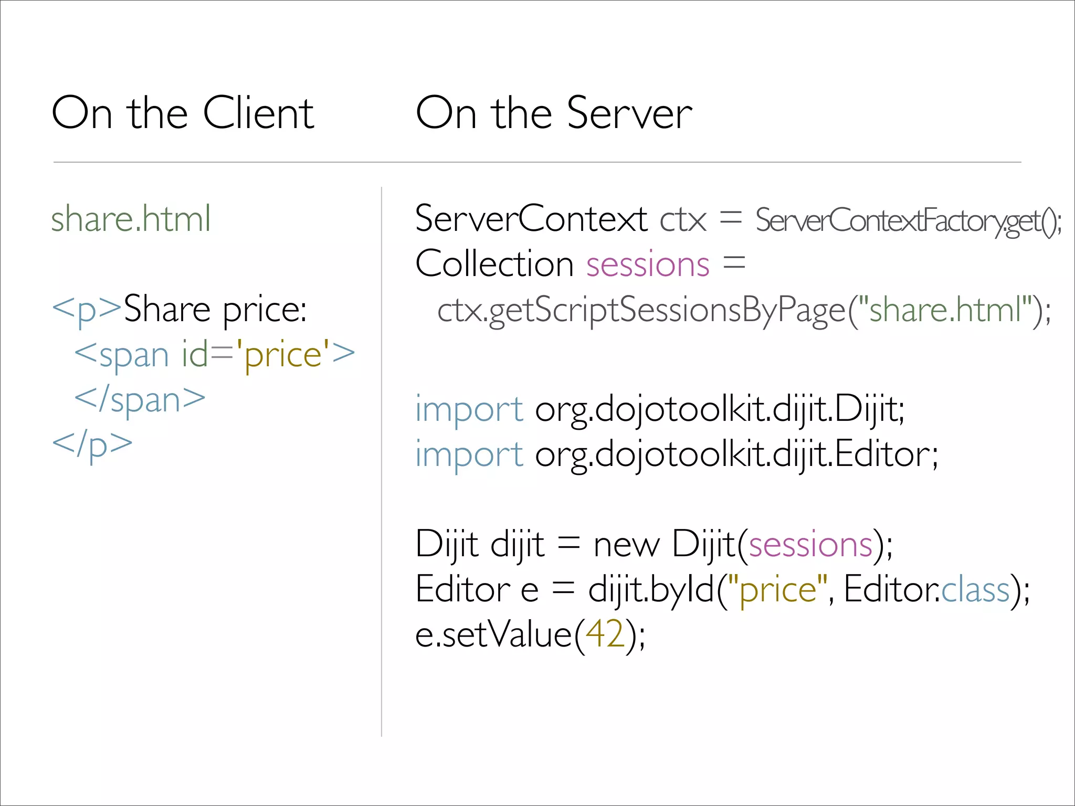This screenshot has width=1075, height=806.
Task: Click the closing </p> tag
Action: click(x=92, y=445)
